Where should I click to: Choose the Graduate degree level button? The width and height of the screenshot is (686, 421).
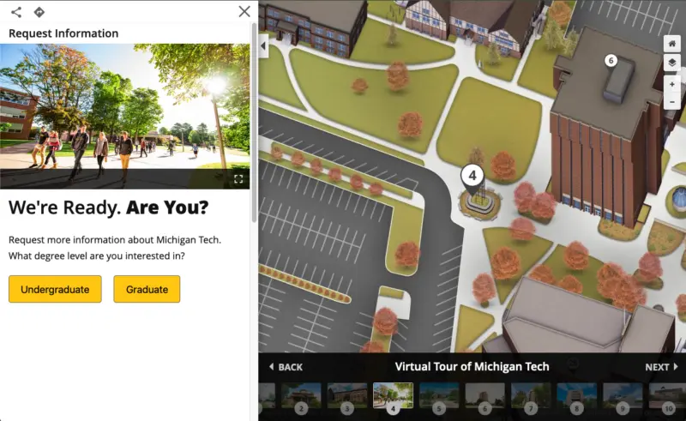147,289
